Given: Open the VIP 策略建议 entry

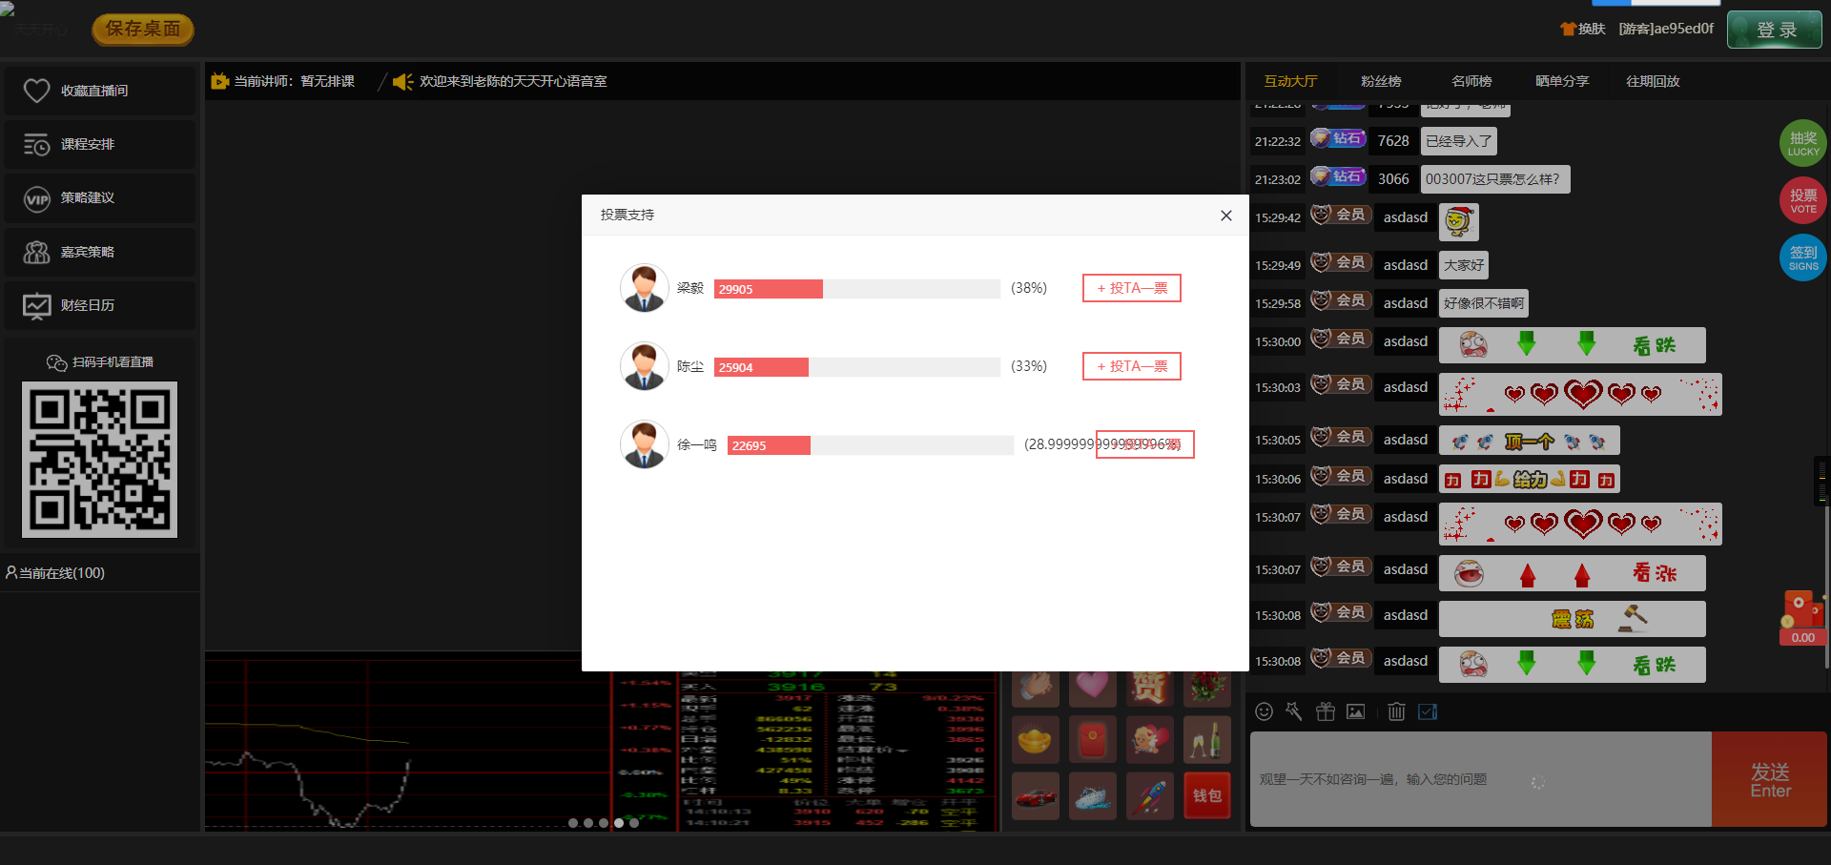Looking at the screenshot, I should (99, 198).
